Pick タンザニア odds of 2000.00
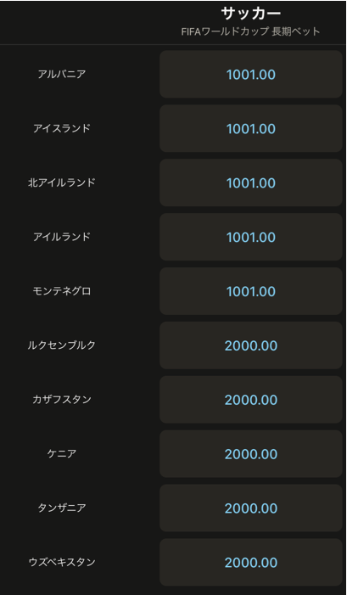This screenshot has width=347, height=595. pyautogui.click(x=250, y=508)
